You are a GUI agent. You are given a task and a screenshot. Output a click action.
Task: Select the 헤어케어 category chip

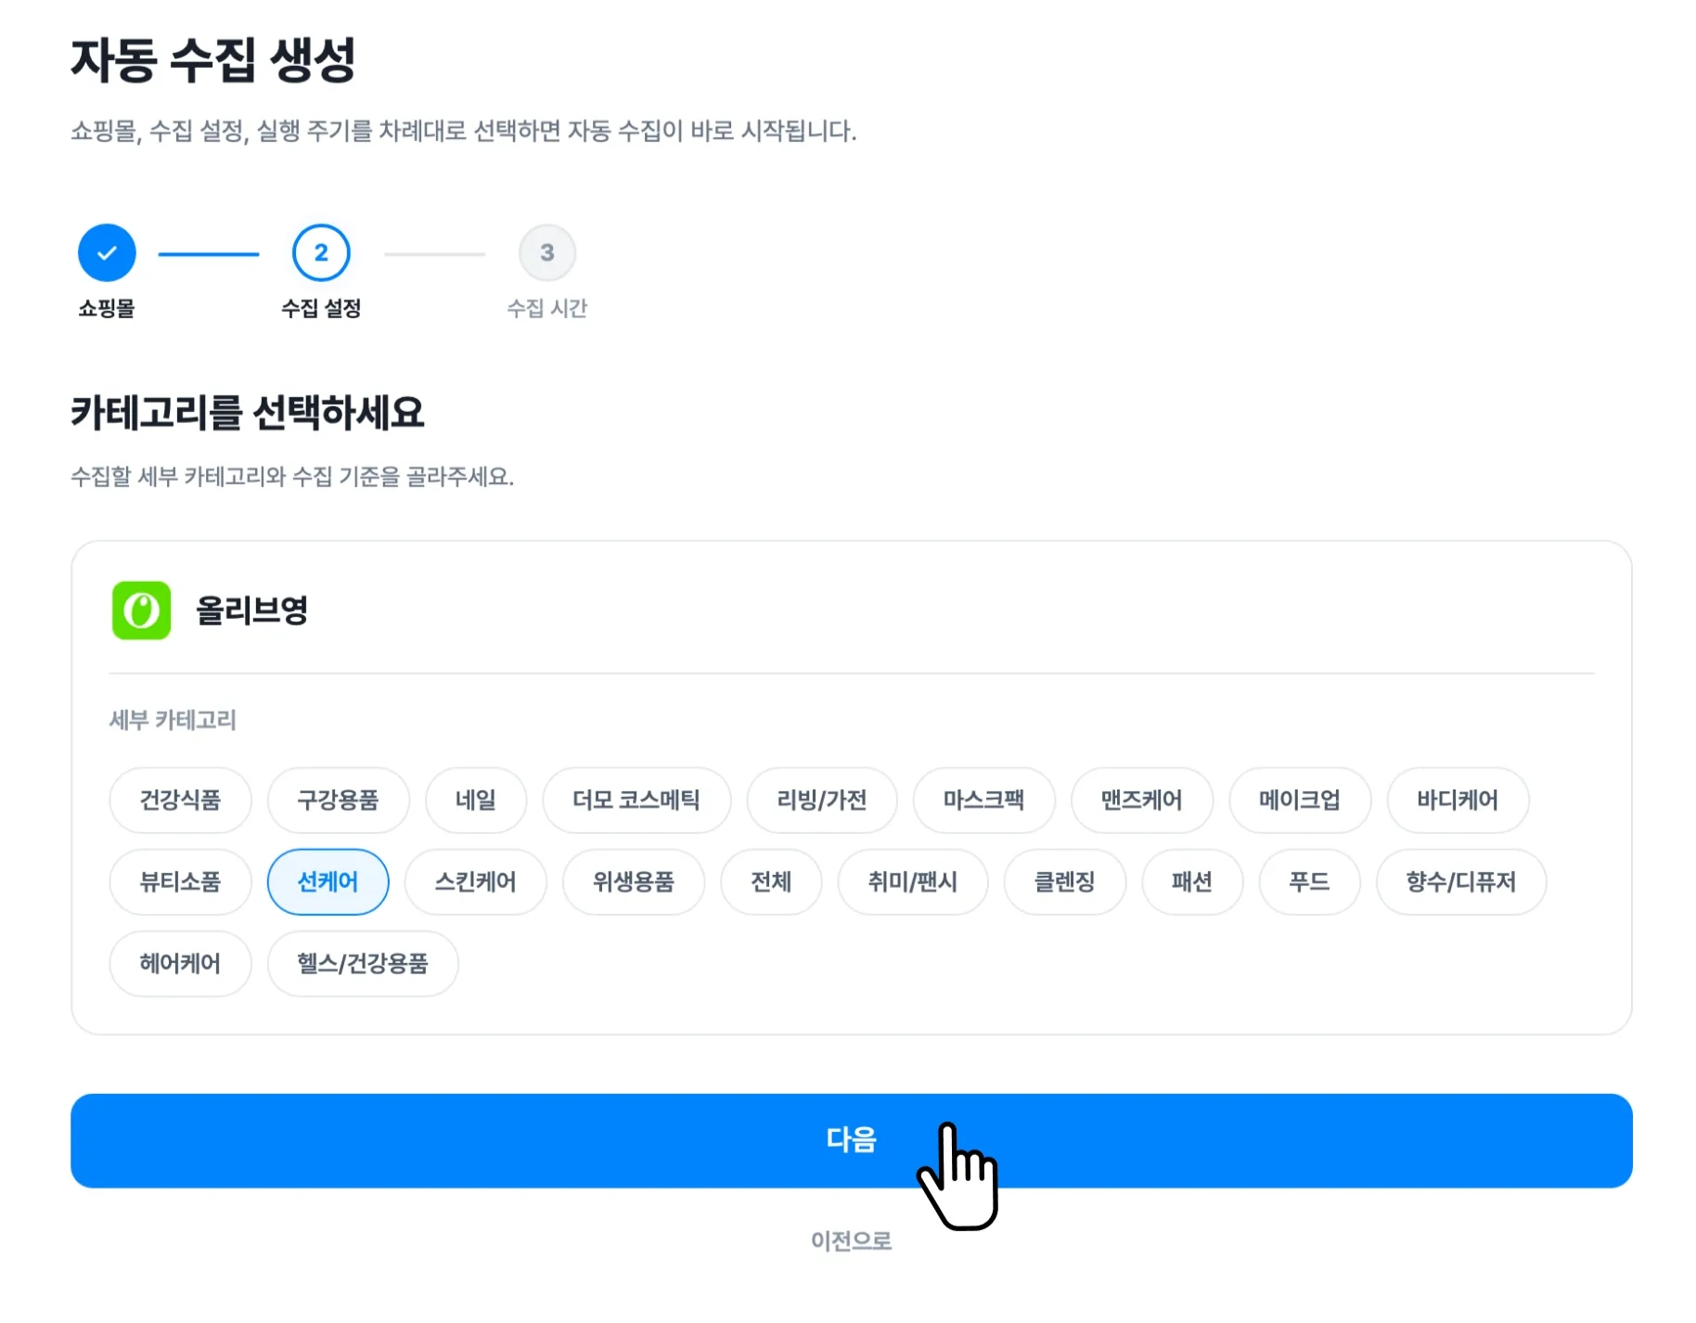(x=180, y=963)
